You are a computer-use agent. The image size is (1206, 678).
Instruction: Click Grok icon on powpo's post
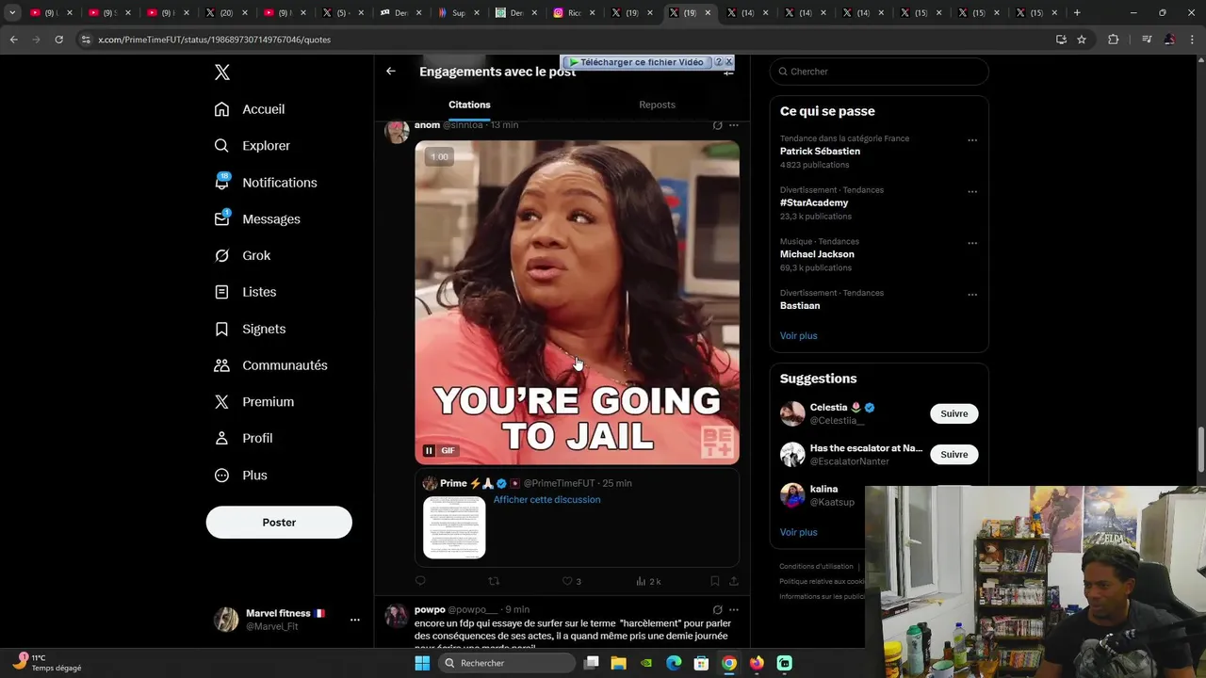717,610
